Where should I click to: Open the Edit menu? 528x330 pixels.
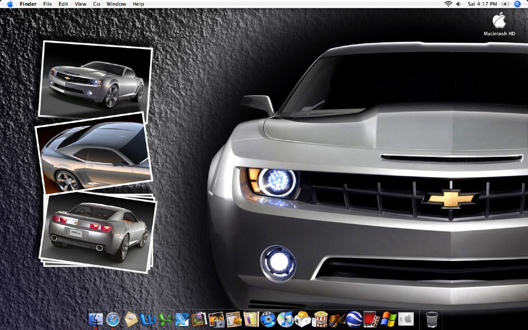(x=63, y=4)
